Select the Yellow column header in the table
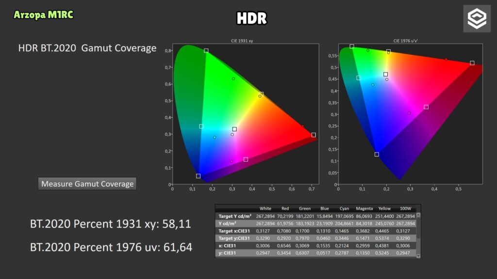 coord(384,208)
